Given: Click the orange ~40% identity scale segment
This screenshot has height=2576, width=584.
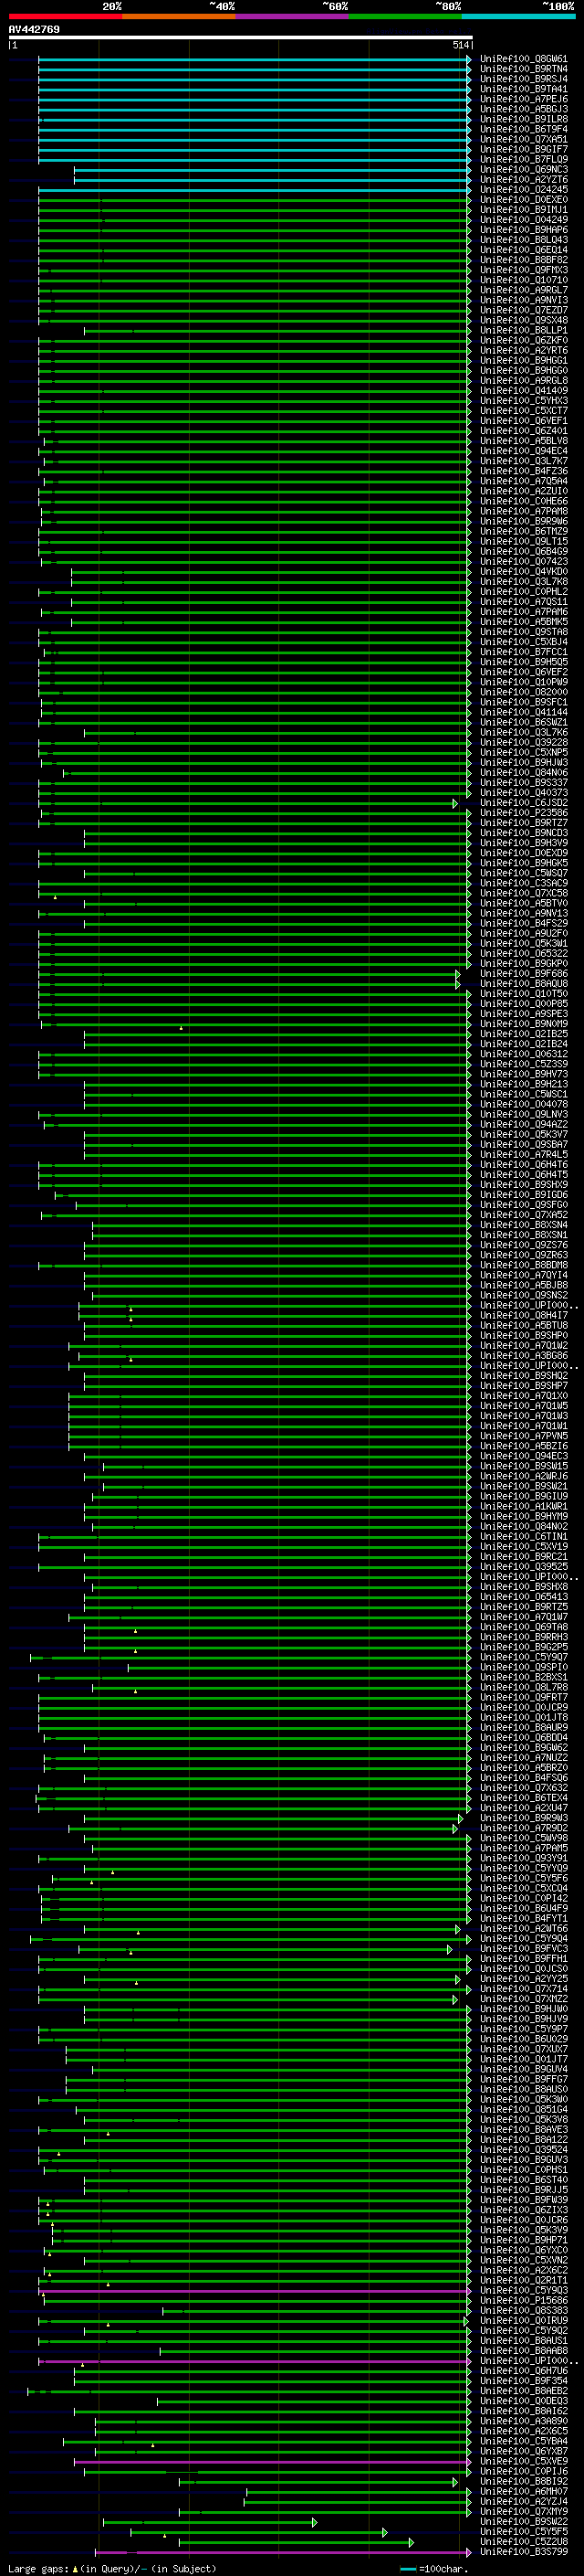Looking at the screenshot, I should coord(179,16).
